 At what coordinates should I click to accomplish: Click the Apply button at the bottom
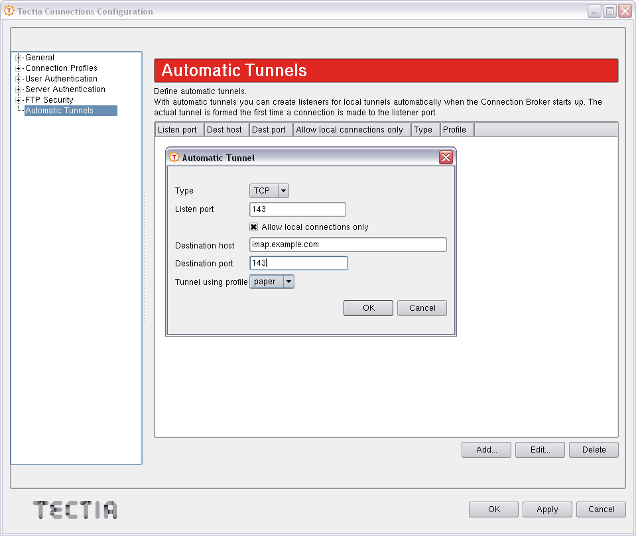547,509
